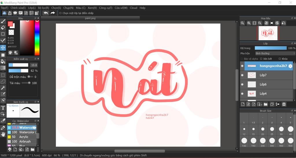Click the export share toolbar icon
This screenshot has width=296, height=158.
click(10, 13)
